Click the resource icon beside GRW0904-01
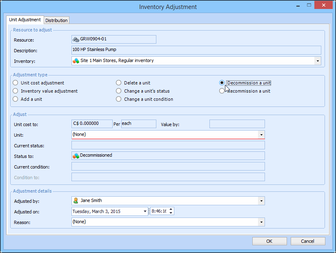 (76, 39)
